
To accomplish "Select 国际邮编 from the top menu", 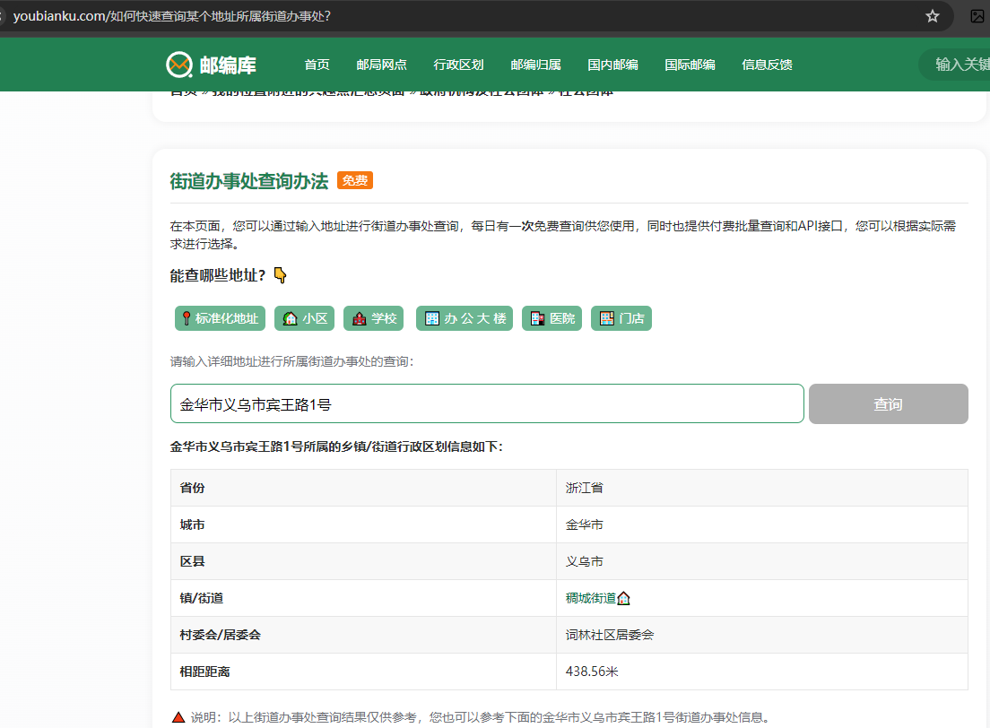I will click(x=690, y=64).
